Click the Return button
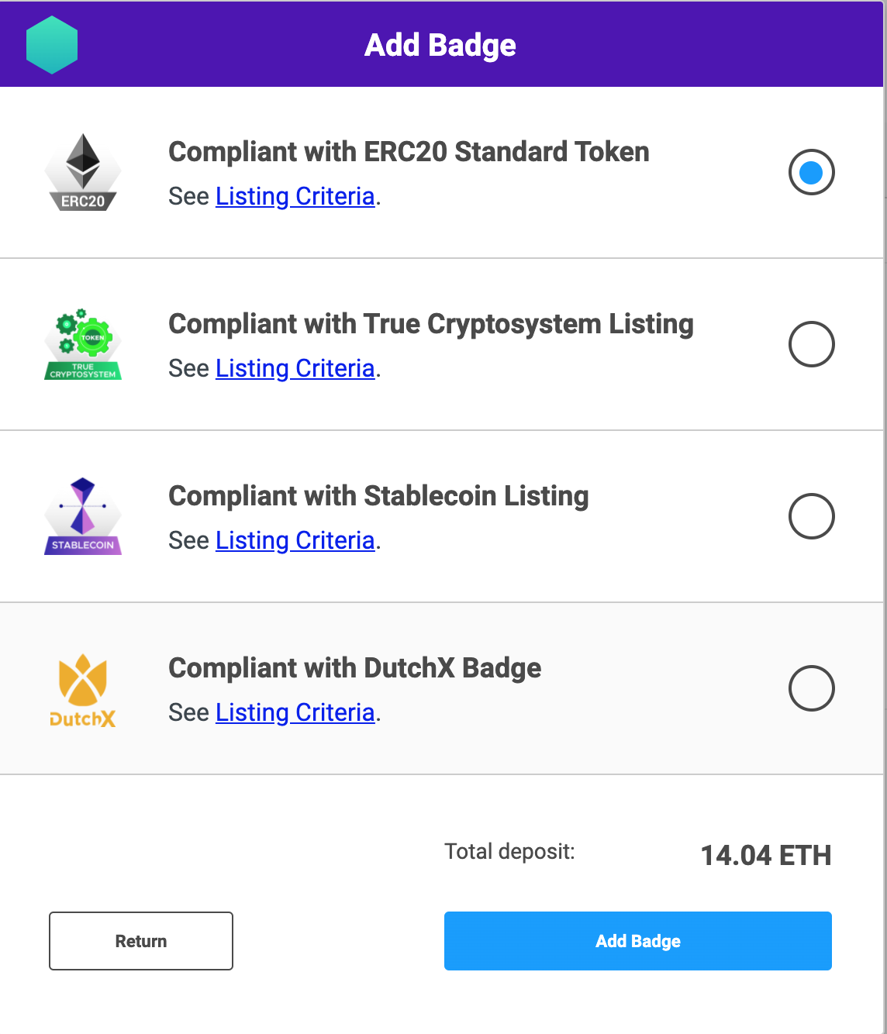Image resolution: width=887 pixels, height=1034 pixels. (141, 941)
